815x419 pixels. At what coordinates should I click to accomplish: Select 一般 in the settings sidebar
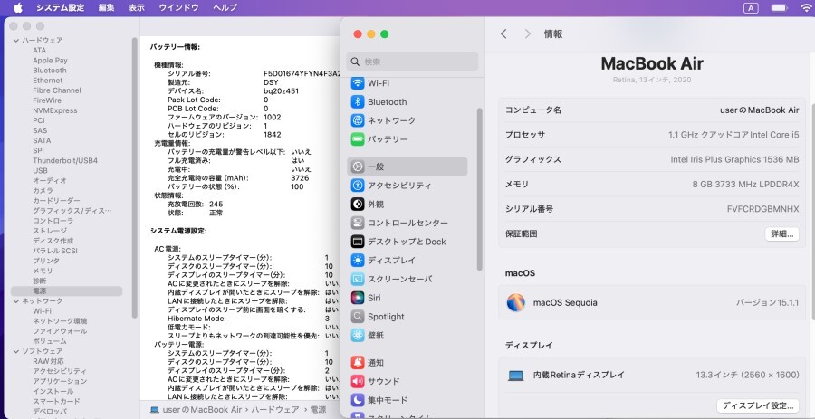(x=407, y=167)
